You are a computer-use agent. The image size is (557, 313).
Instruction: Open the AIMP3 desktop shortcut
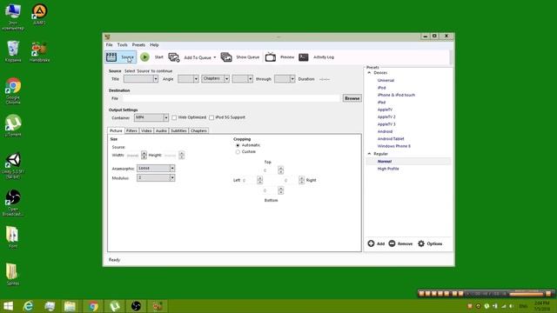point(39,14)
